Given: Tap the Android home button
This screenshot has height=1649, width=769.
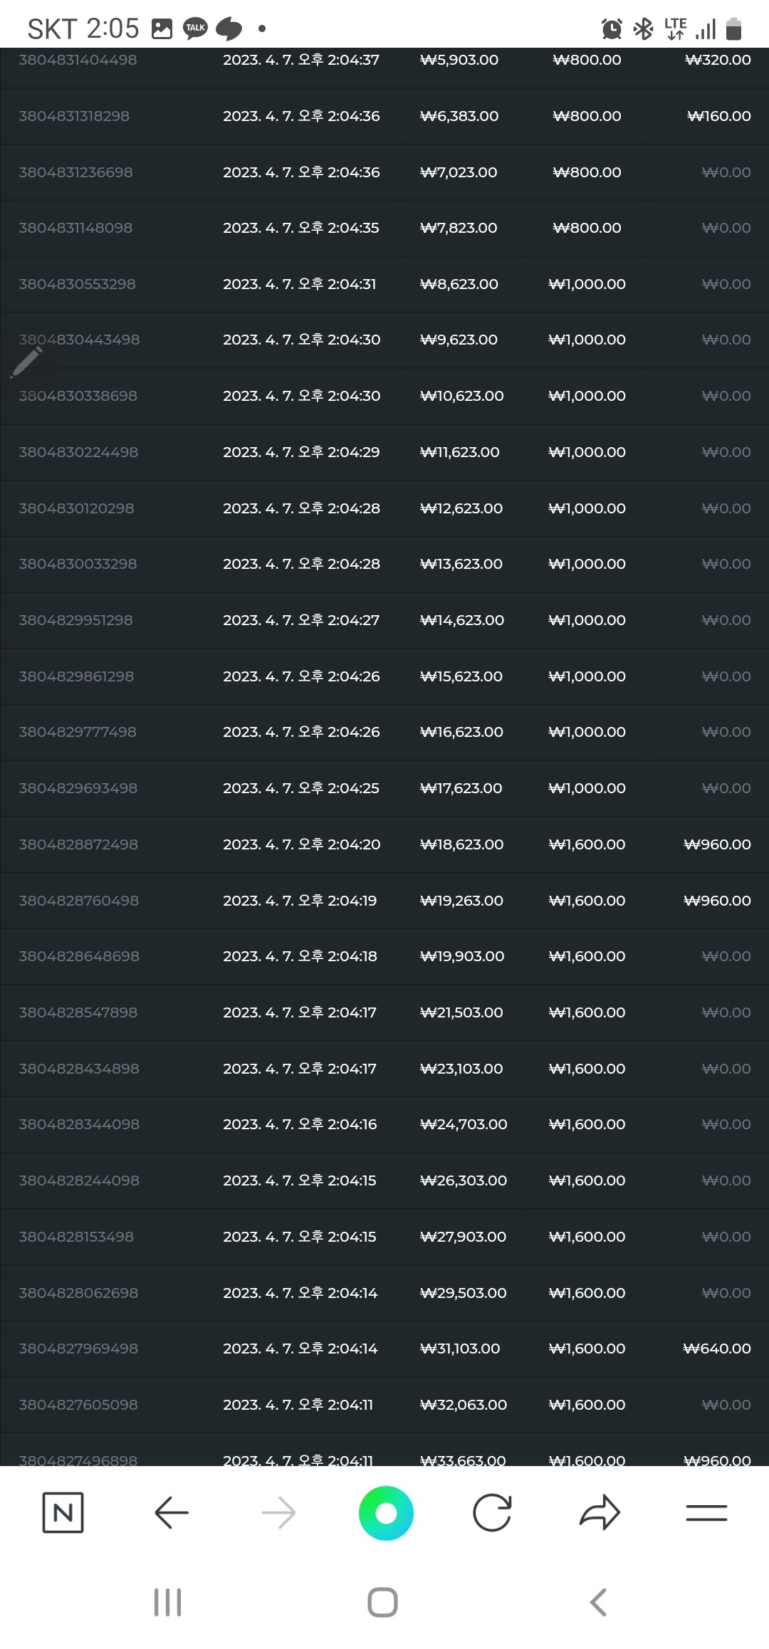Looking at the screenshot, I should (383, 1602).
